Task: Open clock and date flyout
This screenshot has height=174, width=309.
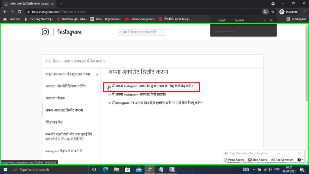Action: (x=289, y=169)
